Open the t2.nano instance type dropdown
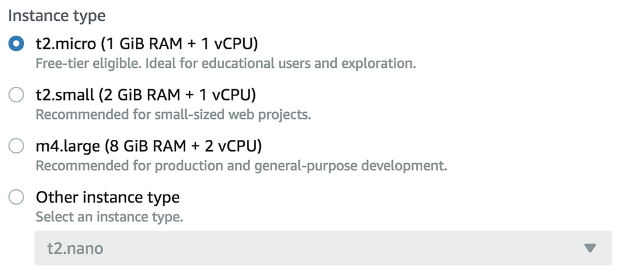The height and width of the screenshot is (279, 632). tap(323, 248)
